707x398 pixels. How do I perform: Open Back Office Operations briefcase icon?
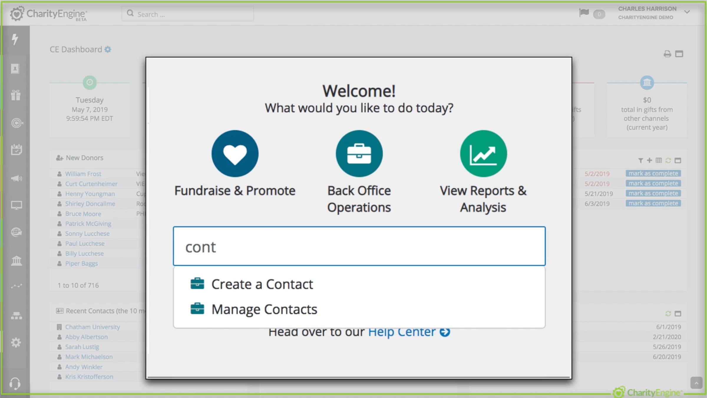point(359,154)
